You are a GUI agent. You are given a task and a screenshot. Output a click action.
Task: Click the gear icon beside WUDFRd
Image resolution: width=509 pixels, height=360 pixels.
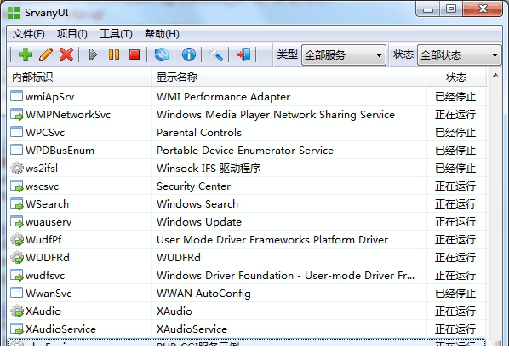tap(16, 257)
